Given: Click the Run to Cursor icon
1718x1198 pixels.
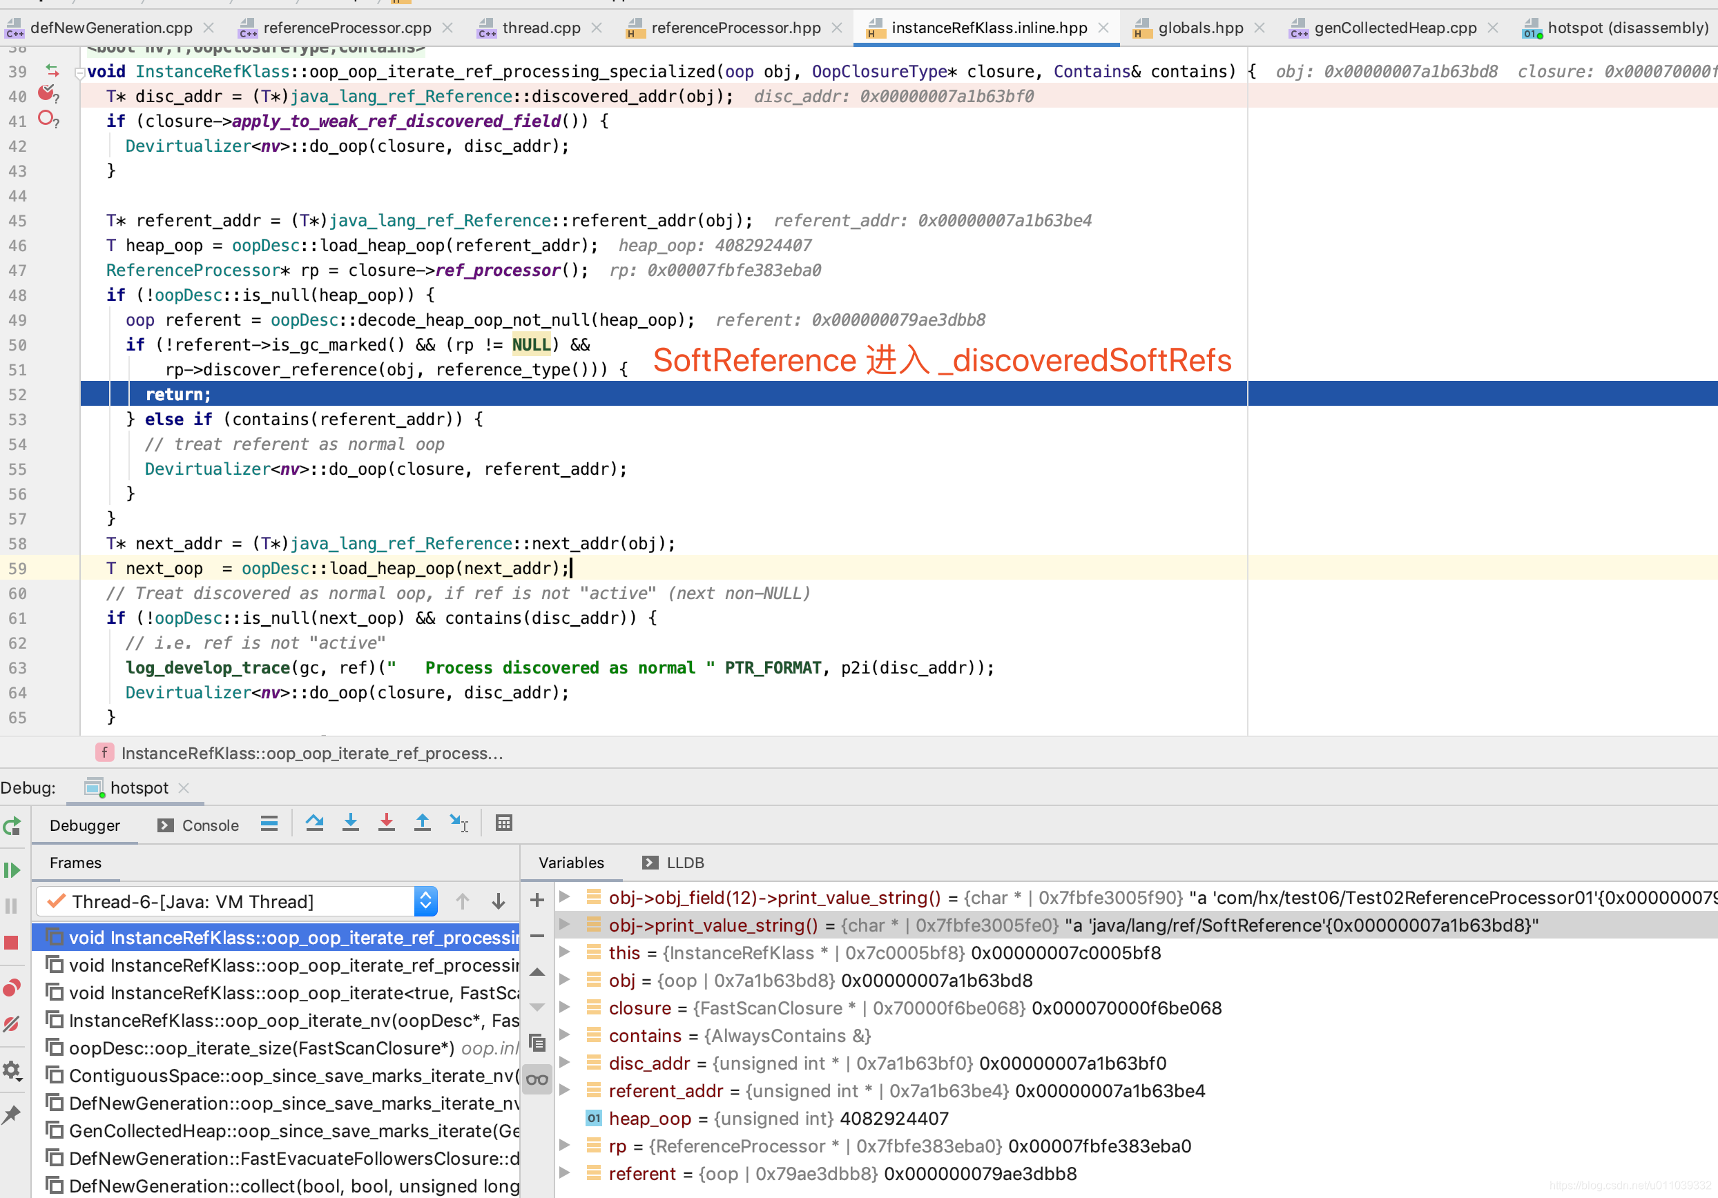Looking at the screenshot, I should [459, 823].
